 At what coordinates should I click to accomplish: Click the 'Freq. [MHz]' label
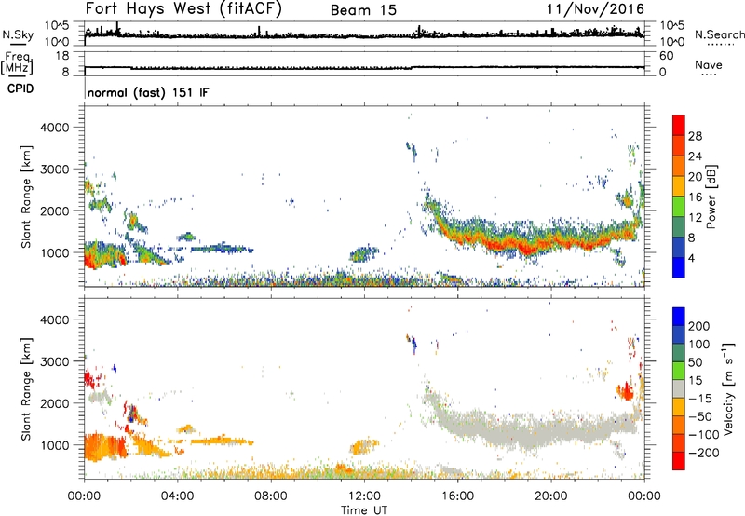point(17,62)
